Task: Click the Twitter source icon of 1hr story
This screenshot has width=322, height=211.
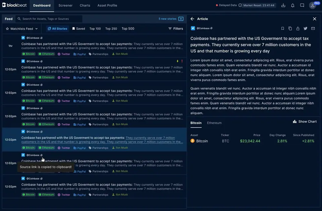Action: [x=23, y=38]
